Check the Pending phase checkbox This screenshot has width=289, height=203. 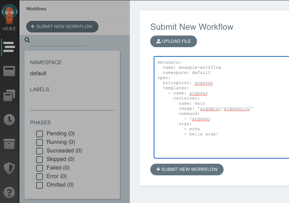click(40, 134)
